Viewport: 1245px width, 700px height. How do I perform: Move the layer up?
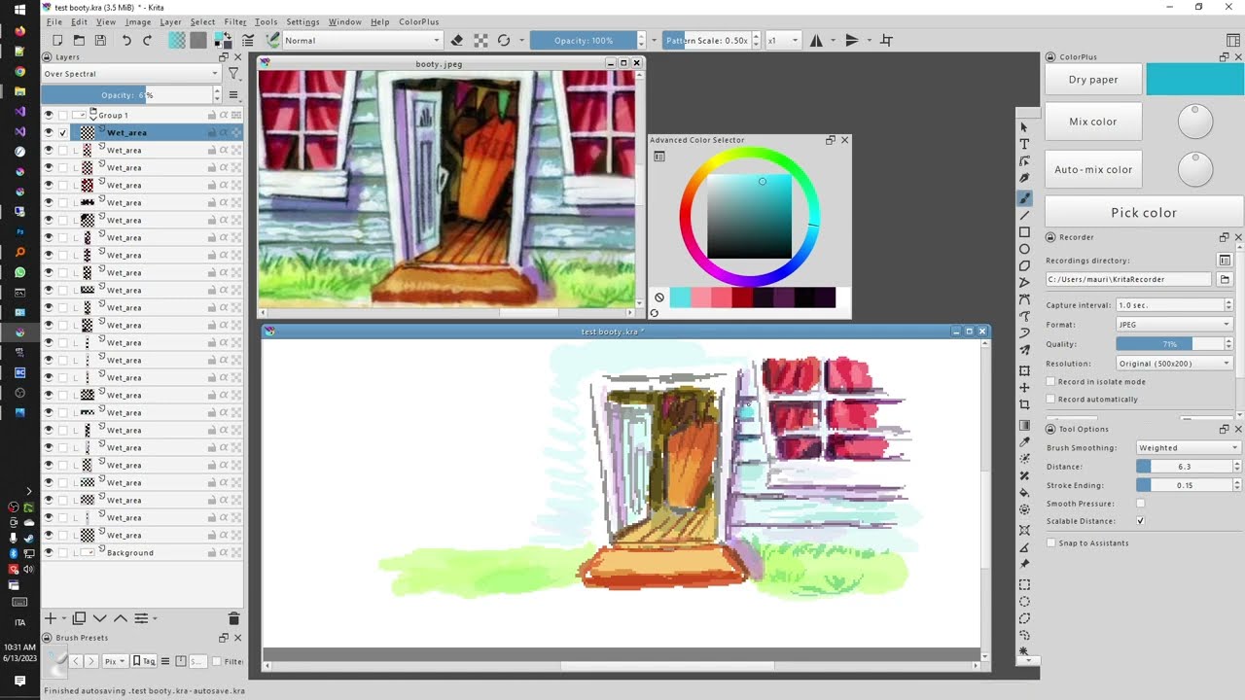[x=121, y=618]
